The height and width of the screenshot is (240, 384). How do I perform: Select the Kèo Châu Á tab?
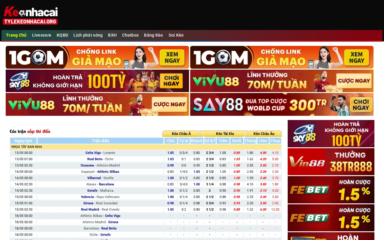tap(181, 134)
